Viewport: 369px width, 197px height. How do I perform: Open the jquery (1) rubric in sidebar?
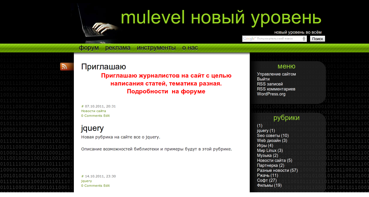point(263,131)
